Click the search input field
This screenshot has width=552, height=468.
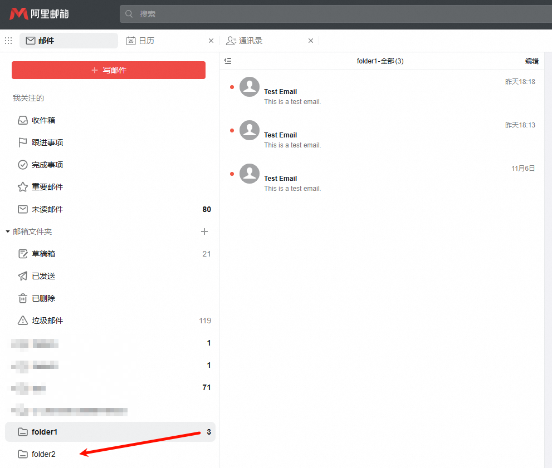pos(336,14)
